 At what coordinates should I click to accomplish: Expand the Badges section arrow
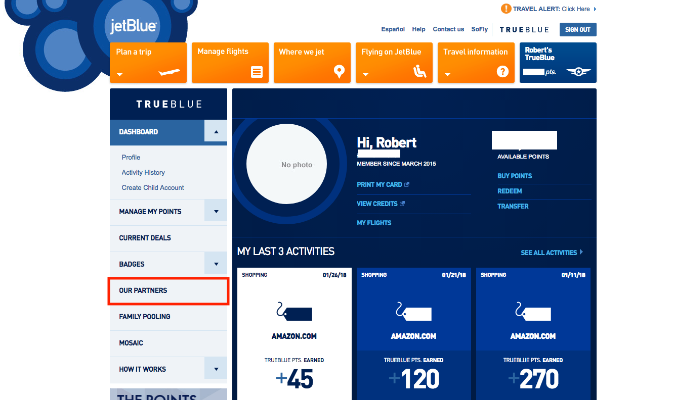(216, 264)
